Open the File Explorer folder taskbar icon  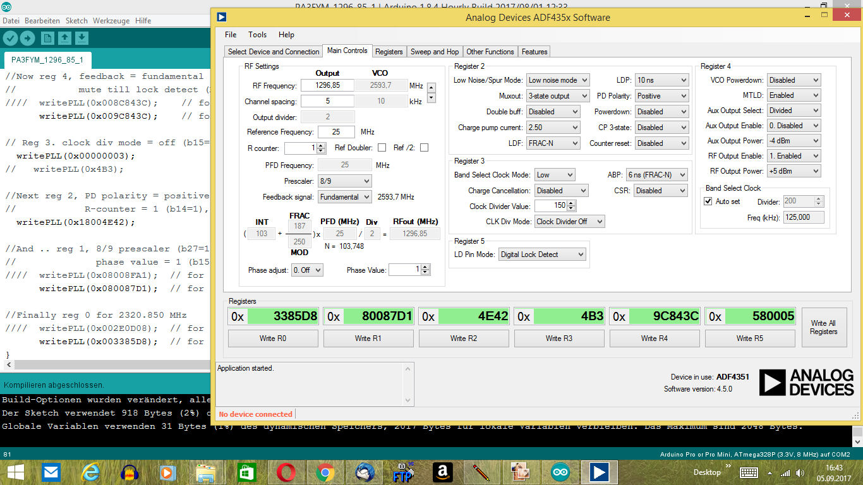point(206,472)
